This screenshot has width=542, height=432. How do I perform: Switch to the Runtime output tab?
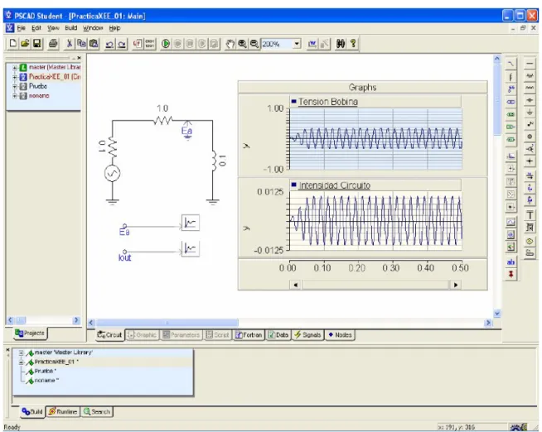[62, 411]
